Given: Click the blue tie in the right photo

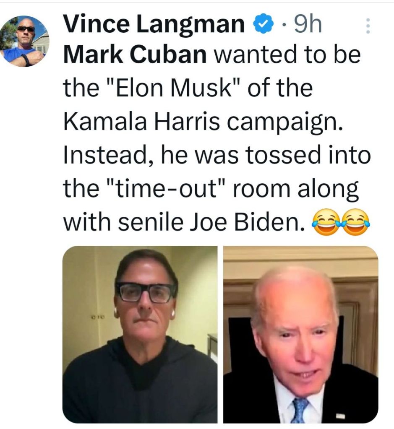Looking at the screenshot, I should coord(300,410).
